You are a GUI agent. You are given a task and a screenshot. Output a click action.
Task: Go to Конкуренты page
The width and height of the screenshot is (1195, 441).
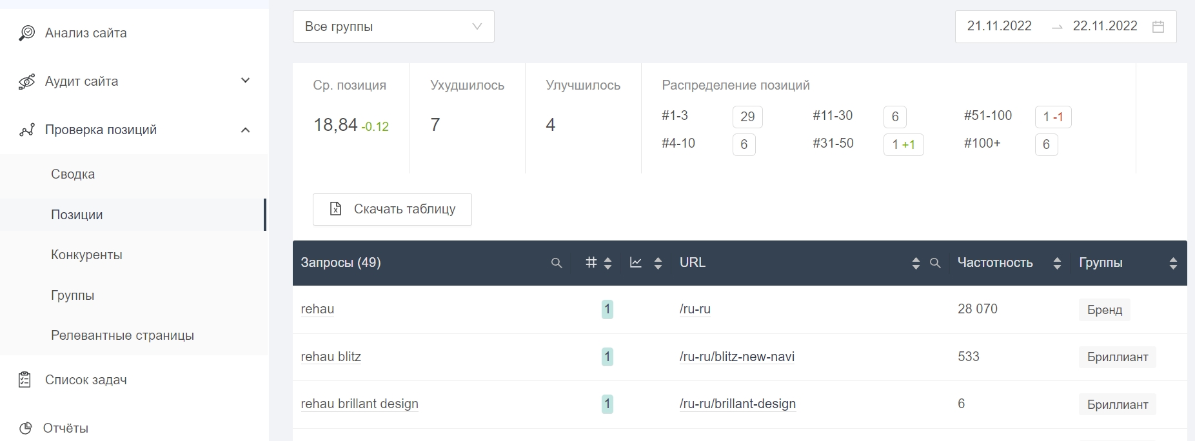pyautogui.click(x=86, y=255)
